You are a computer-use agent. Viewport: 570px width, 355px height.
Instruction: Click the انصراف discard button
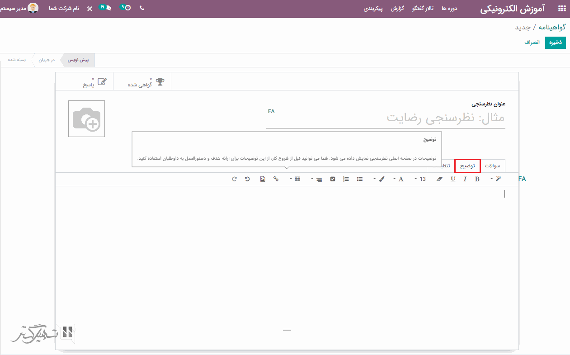532,43
